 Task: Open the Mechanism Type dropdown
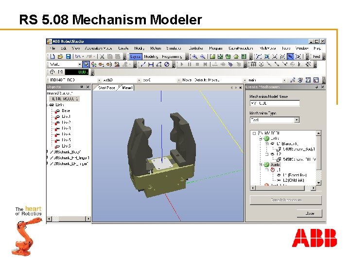[x=297, y=120]
